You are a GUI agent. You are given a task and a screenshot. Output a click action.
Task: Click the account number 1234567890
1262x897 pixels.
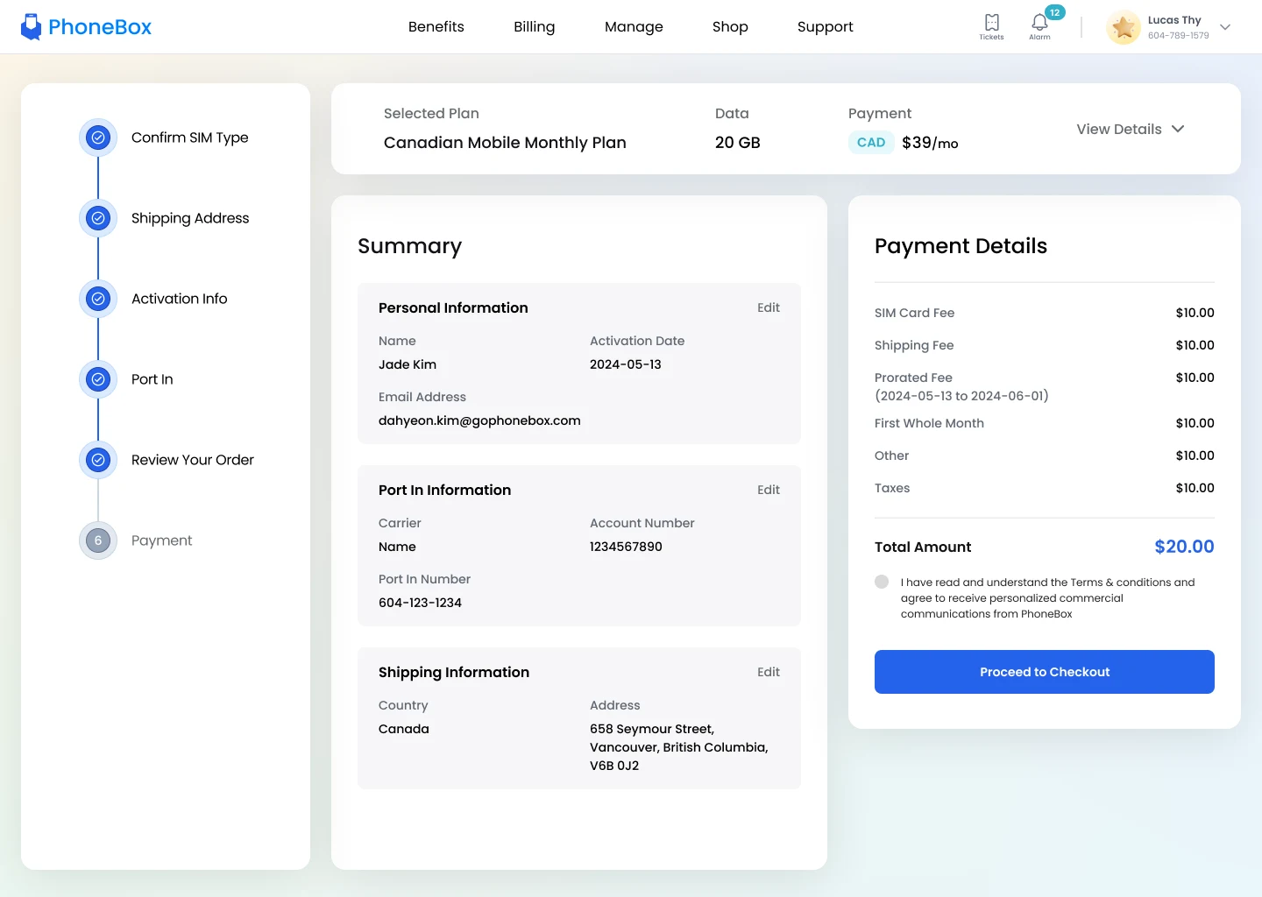point(626,547)
